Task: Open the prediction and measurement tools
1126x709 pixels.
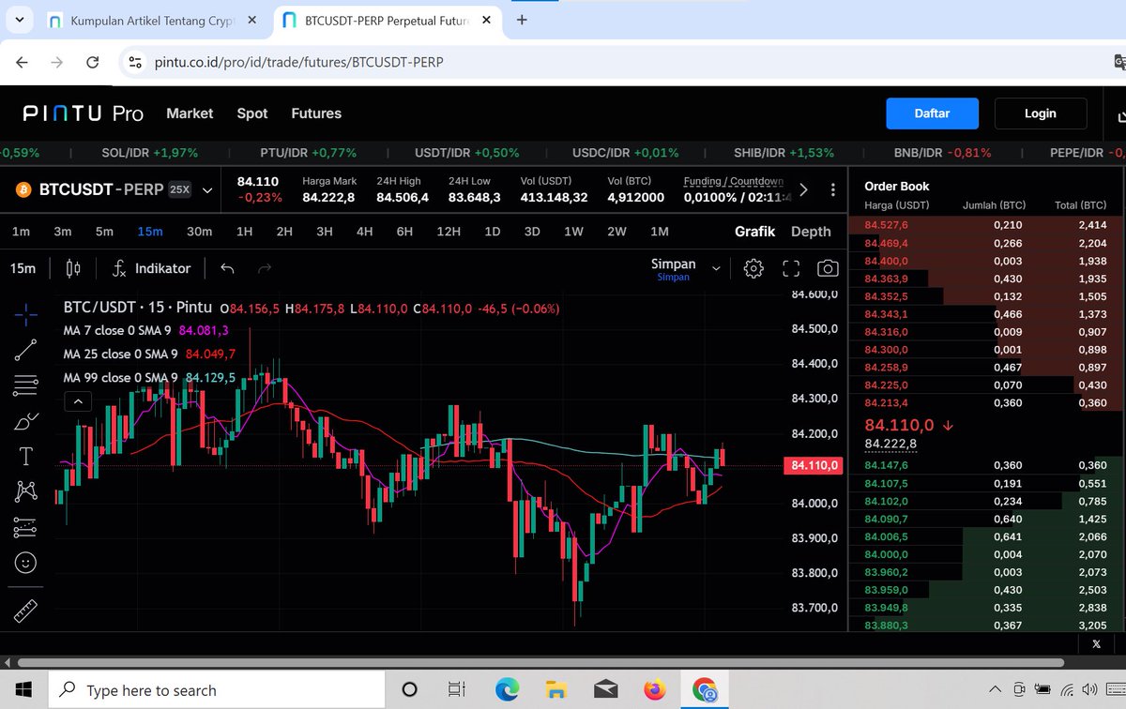Action: click(x=26, y=527)
